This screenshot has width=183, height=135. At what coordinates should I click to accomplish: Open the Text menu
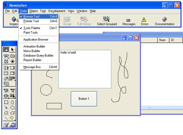(43, 11)
